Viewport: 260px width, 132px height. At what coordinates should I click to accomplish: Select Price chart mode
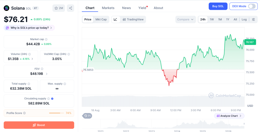coord(88,19)
